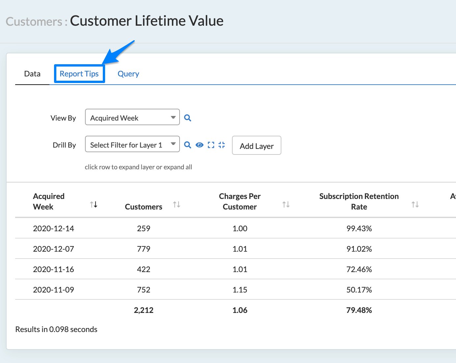Click the expand all layers icon
Screen dimensions: 456x363
[x=211, y=145]
